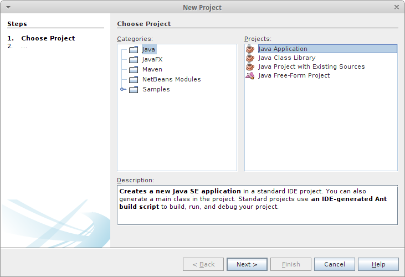
Task: Select Java Project with Existing Sources
Action: coord(311,66)
